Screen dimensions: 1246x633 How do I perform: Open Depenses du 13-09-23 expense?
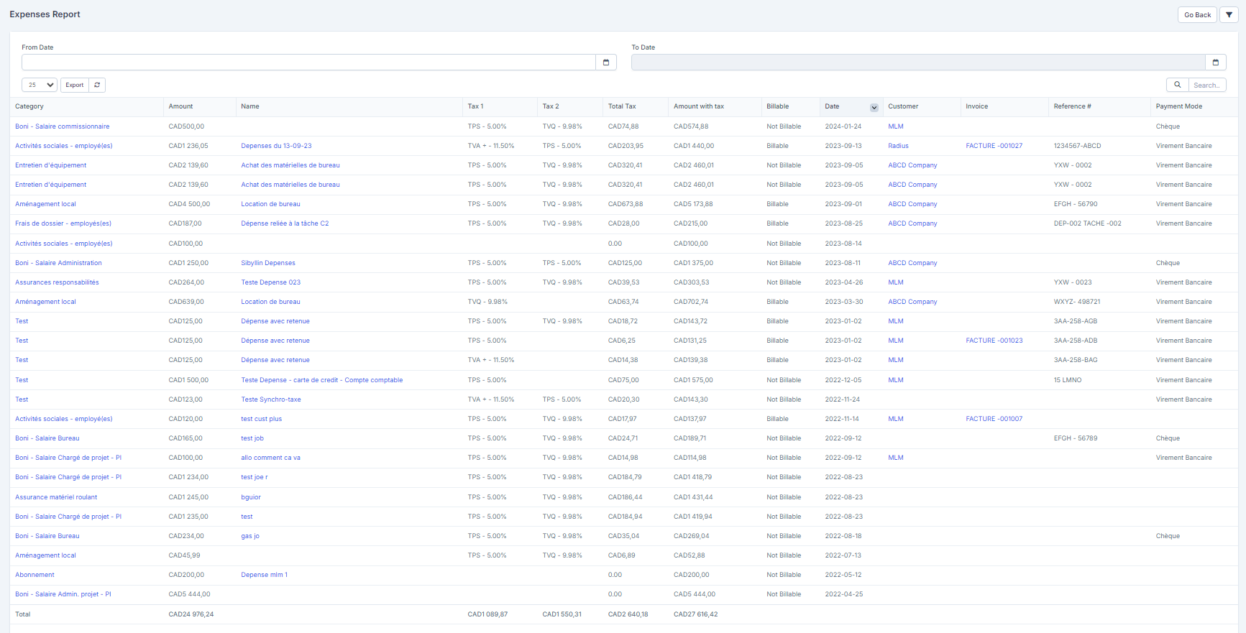tap(276, 146)
